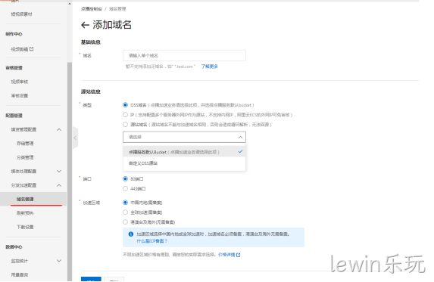Click the 审核管理 sidebar section header
434x282 pixels.
pyautogui.click(x=14, y=68)
